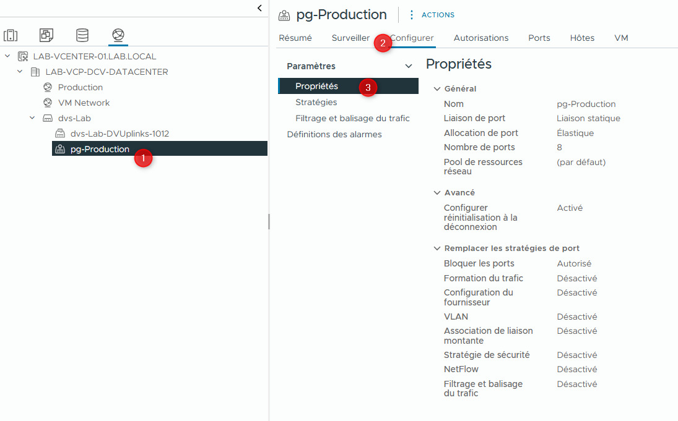Click the Networking inventory globe icon

pos(118,35)
